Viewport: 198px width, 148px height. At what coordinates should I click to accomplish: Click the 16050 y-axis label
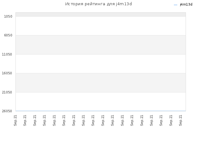coord(7,73)
